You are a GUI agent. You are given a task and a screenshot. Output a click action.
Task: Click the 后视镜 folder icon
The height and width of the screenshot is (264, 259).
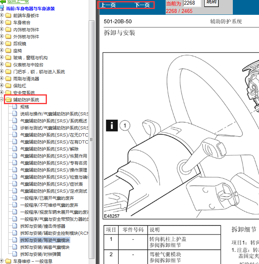[x=8, y=43]
